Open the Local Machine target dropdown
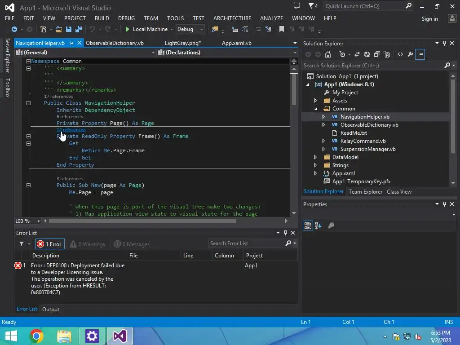Image resolution: width=460 pixels, height=345 pixels. pos(171,29)
